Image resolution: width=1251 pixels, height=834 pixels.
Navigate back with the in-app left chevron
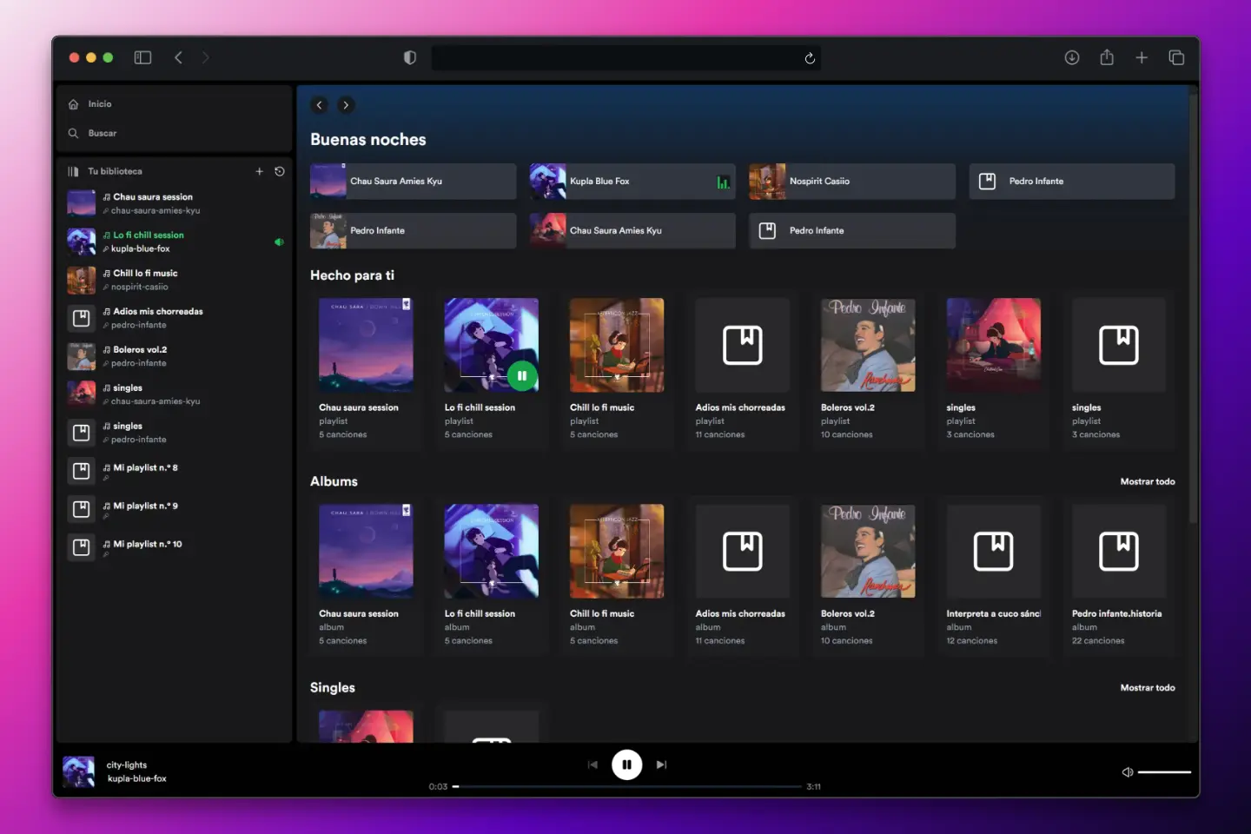click(x=320, y=105)
